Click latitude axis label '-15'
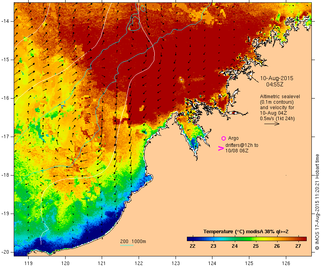This screenshot has height=267, width=322. tap(5, 60)
